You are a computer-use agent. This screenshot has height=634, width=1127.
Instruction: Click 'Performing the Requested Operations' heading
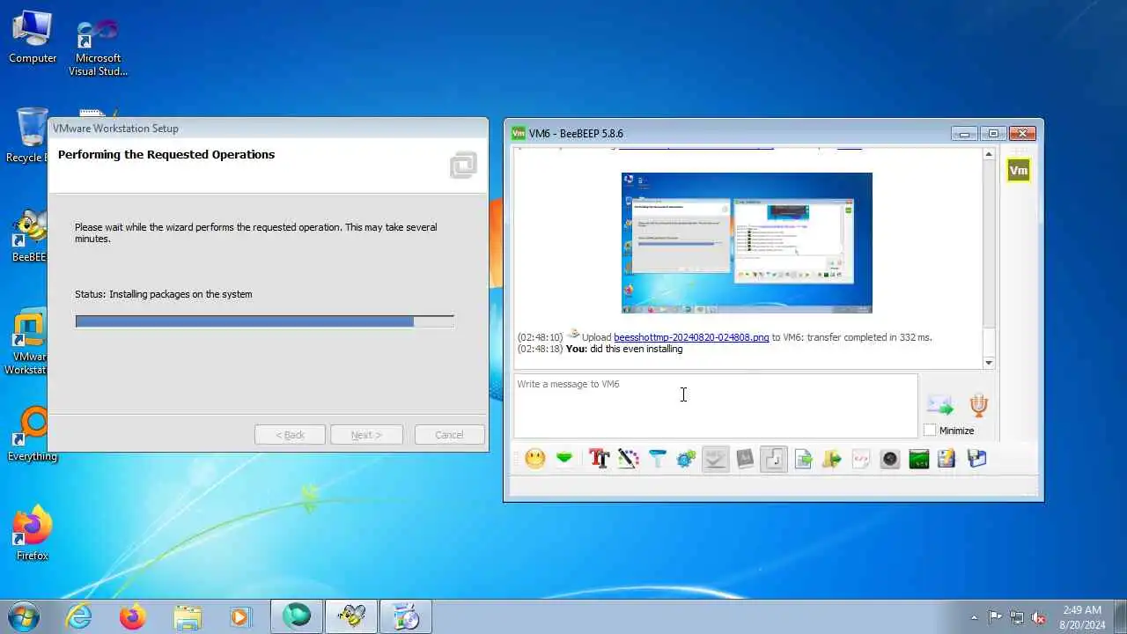coord(166,154)
